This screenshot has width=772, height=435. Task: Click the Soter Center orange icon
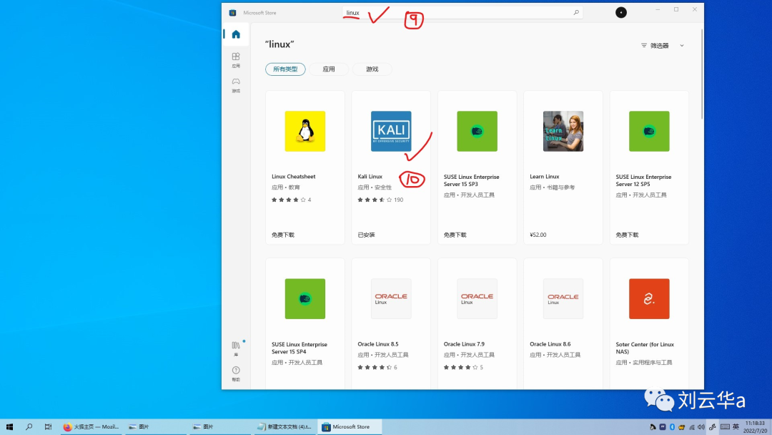point(649,298)
